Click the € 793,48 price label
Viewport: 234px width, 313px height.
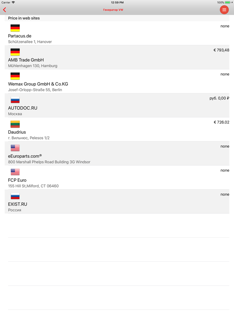pyautogui.click(x=221, y=50)
